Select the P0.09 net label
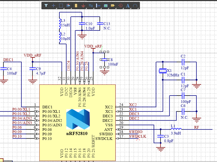Viewport: 217px width, 162px height. [x=17, y=132]
